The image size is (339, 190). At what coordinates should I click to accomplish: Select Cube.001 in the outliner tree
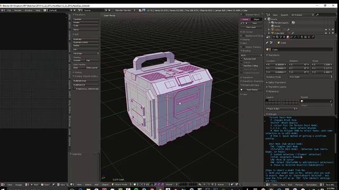tap(279, 33)
